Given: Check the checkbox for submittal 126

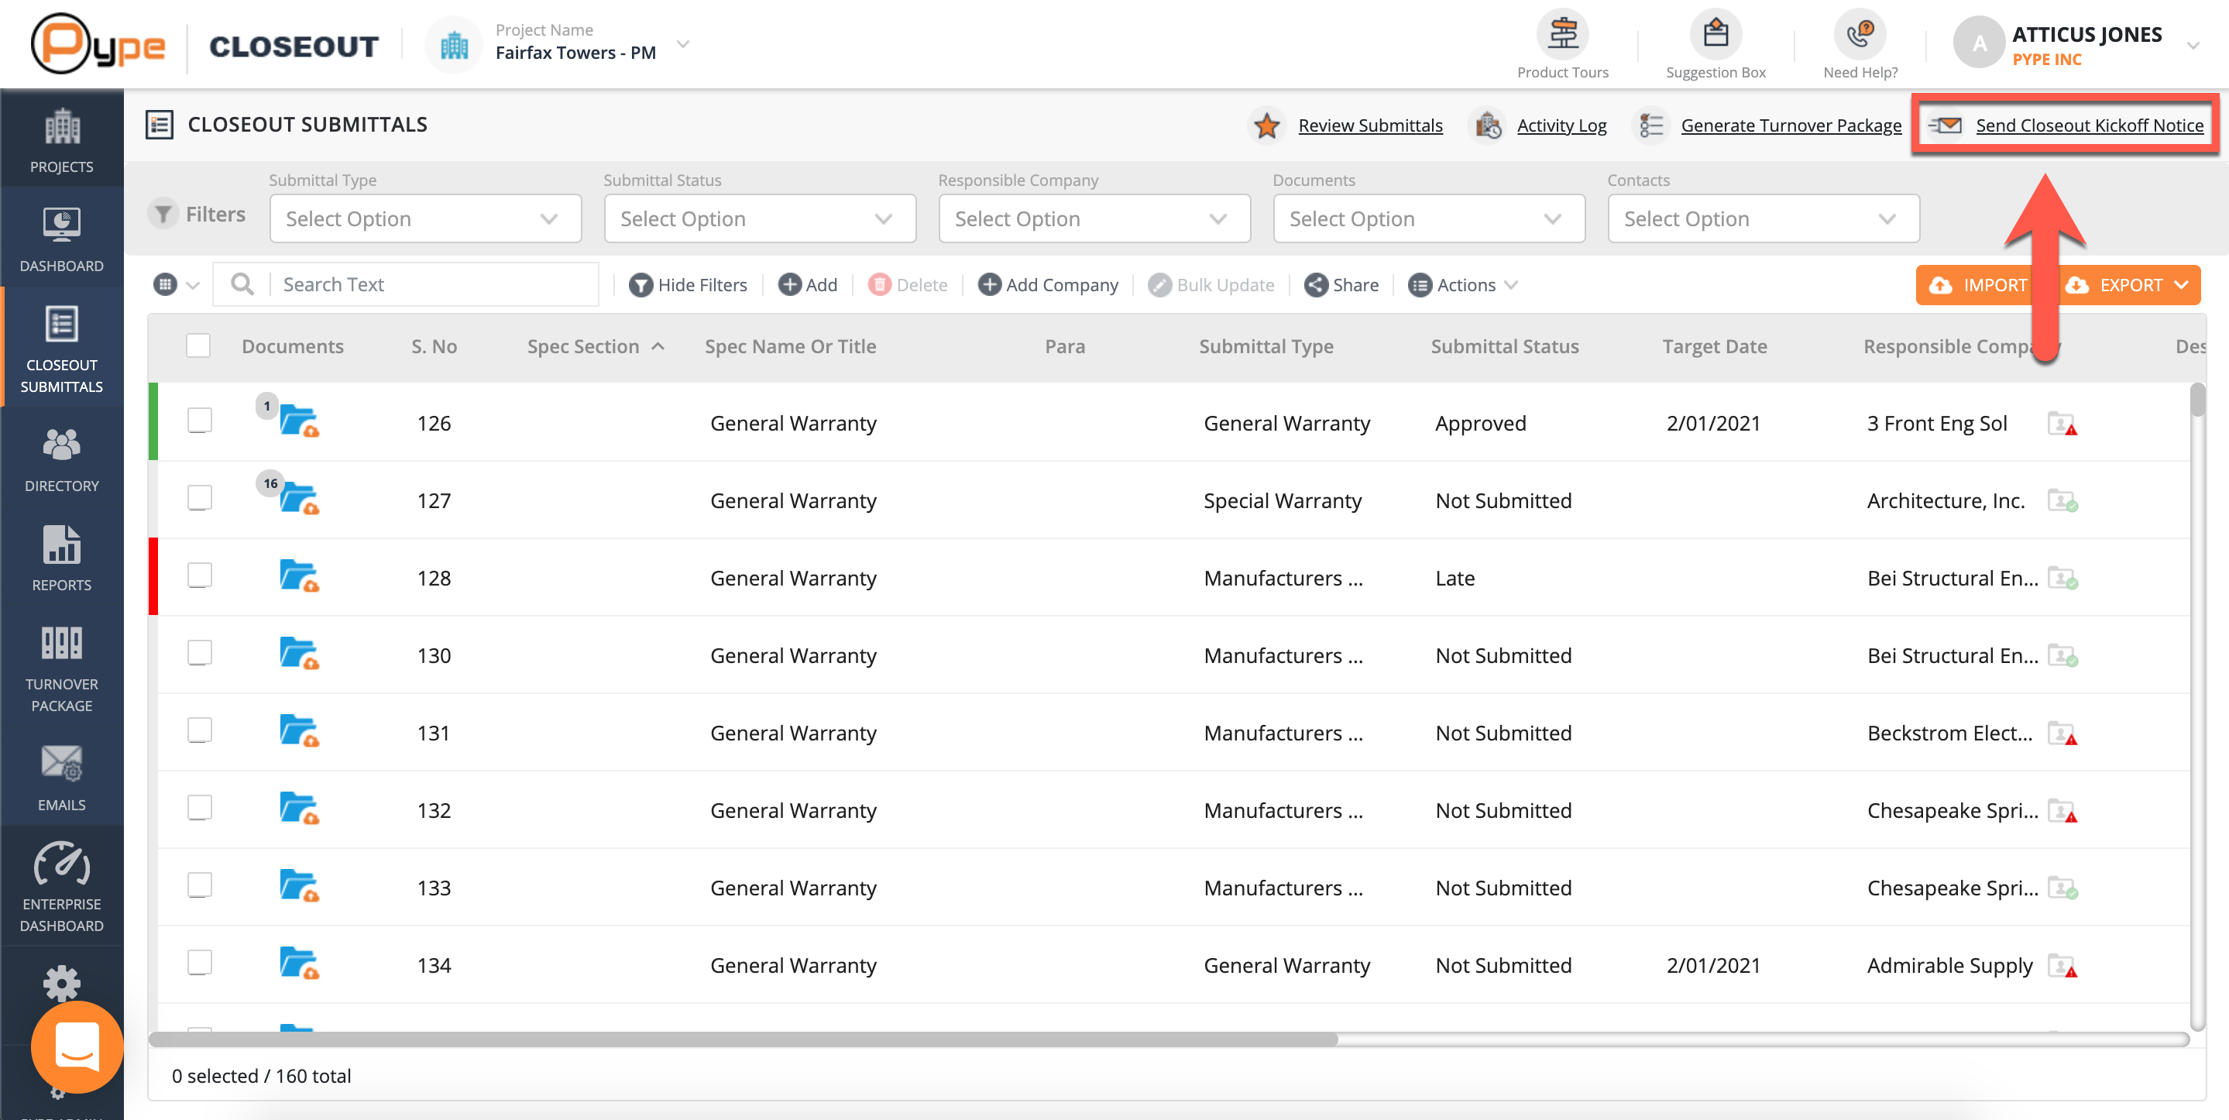Looking at the screenshot, I should pyautogui.click(x=200, y=421).
